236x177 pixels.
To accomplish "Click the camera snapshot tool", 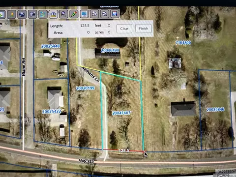I will 32,14.
